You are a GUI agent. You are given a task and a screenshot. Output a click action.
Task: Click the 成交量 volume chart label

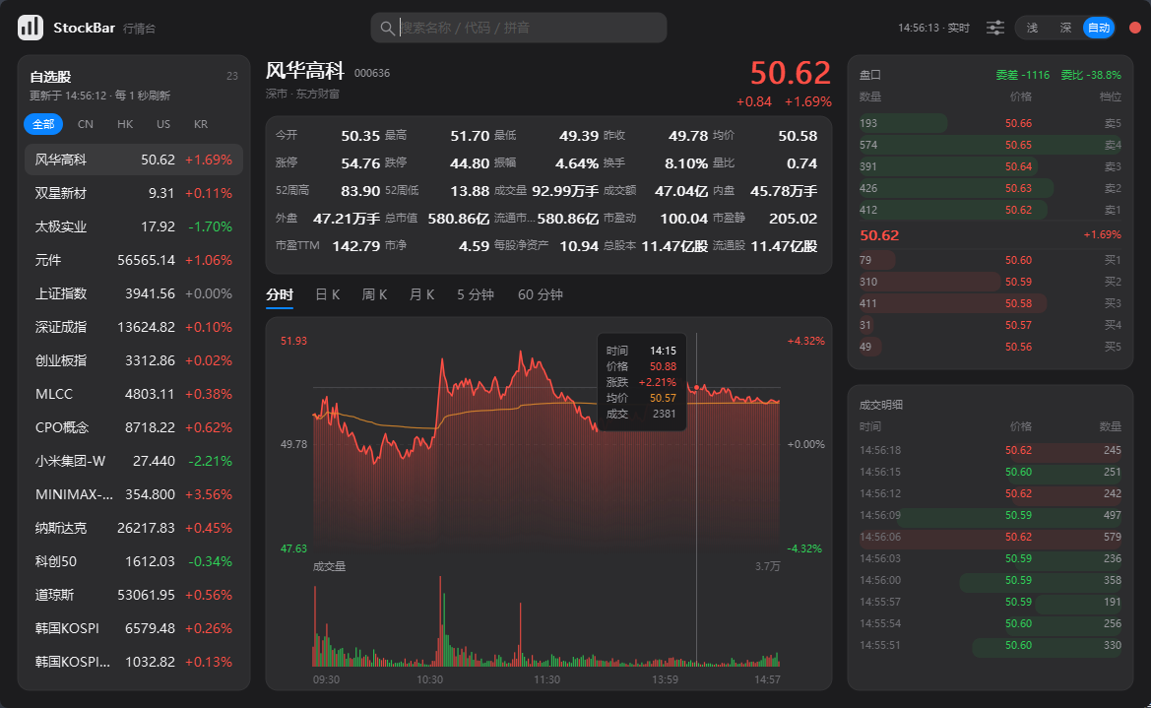click(x=329, y=566)
